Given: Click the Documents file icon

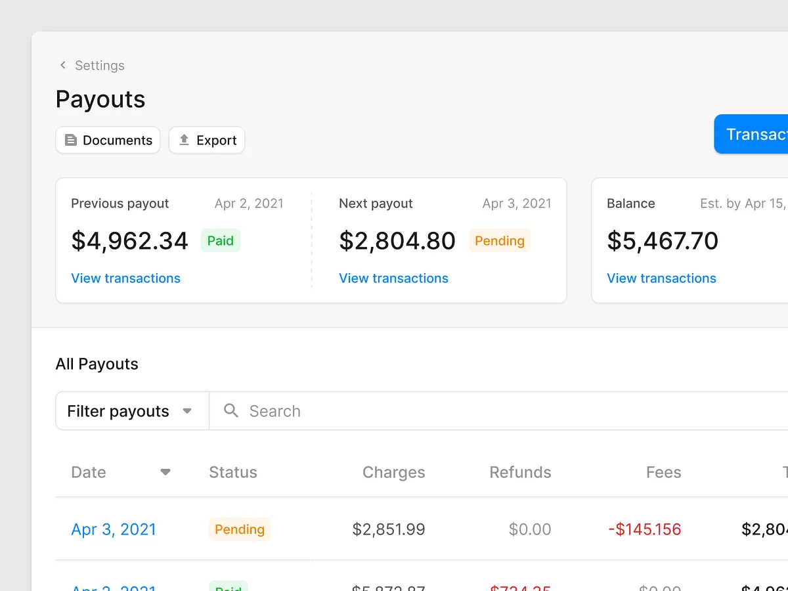Looking at the screenshot, I should click(x=71, y=140).
